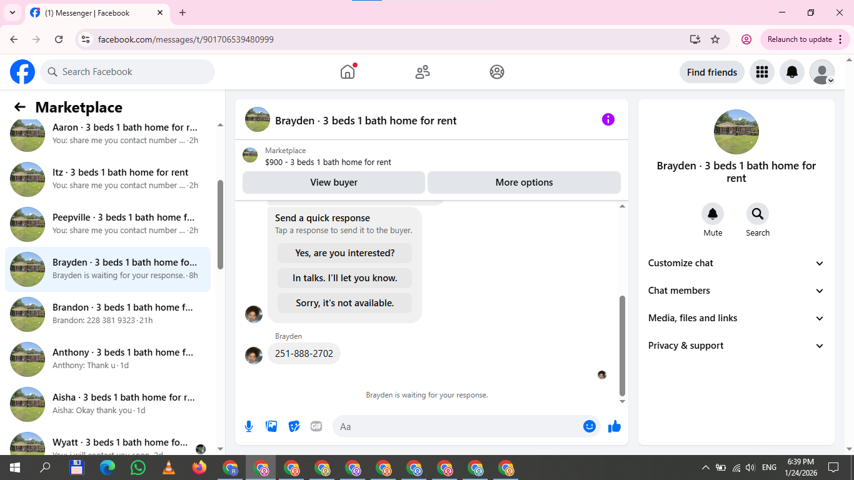854x480 pixels.
Task: Open Firefox from the taskbar
Action: (x=199, y=467)
